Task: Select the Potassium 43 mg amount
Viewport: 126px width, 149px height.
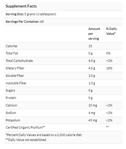Action: [93, 120]
